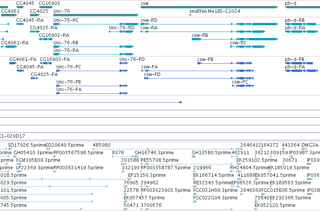Viewport: 320px width, 211px height.
Task: Click EST GH05410.3prime
Action: (x=33, y=153)
